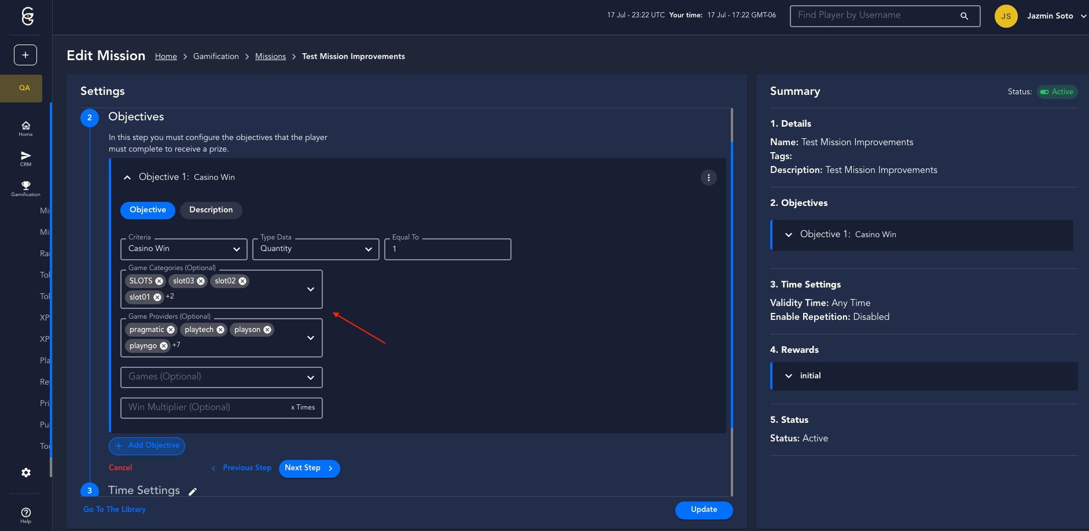The height and width of the screenshot is (531, 1089).
Task: Click the Time Settings edit pencil icon
Action: tap(193, 491)
